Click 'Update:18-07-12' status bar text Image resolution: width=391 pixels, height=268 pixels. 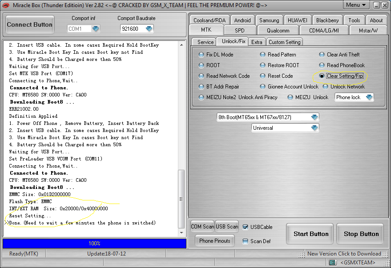(106, 253)
